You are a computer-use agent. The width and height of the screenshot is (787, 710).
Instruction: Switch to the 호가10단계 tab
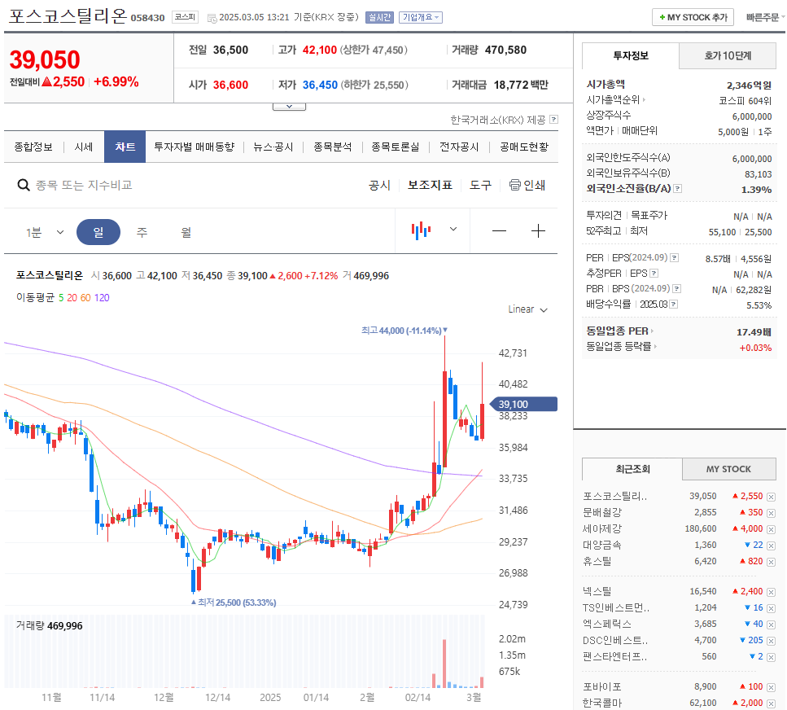tap(728, 55)
